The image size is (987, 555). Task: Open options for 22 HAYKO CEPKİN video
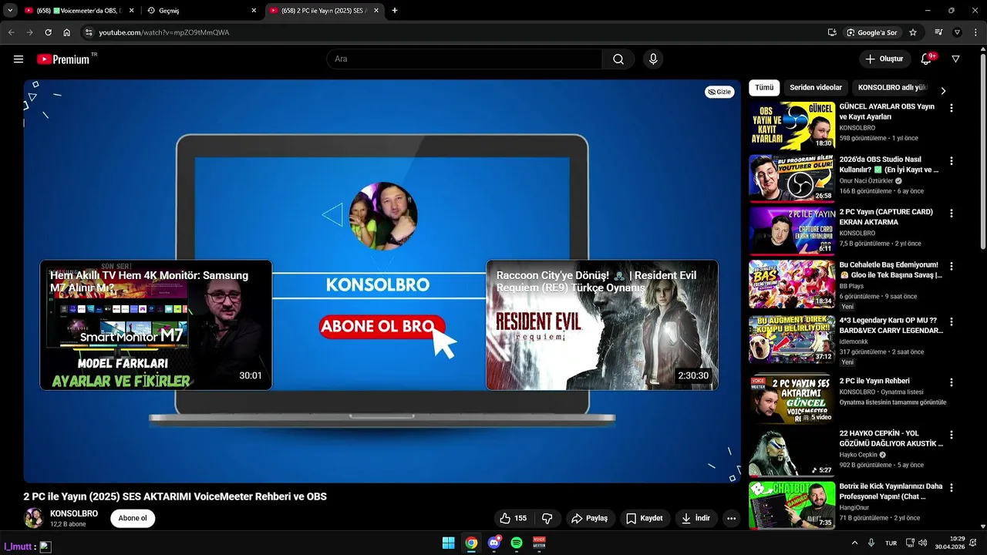click(952, 435)
